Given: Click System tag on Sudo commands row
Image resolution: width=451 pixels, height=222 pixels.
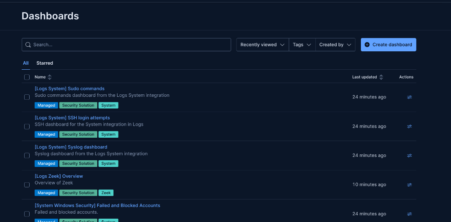Looking at the screenshot, I should click(x=108, y=105).
